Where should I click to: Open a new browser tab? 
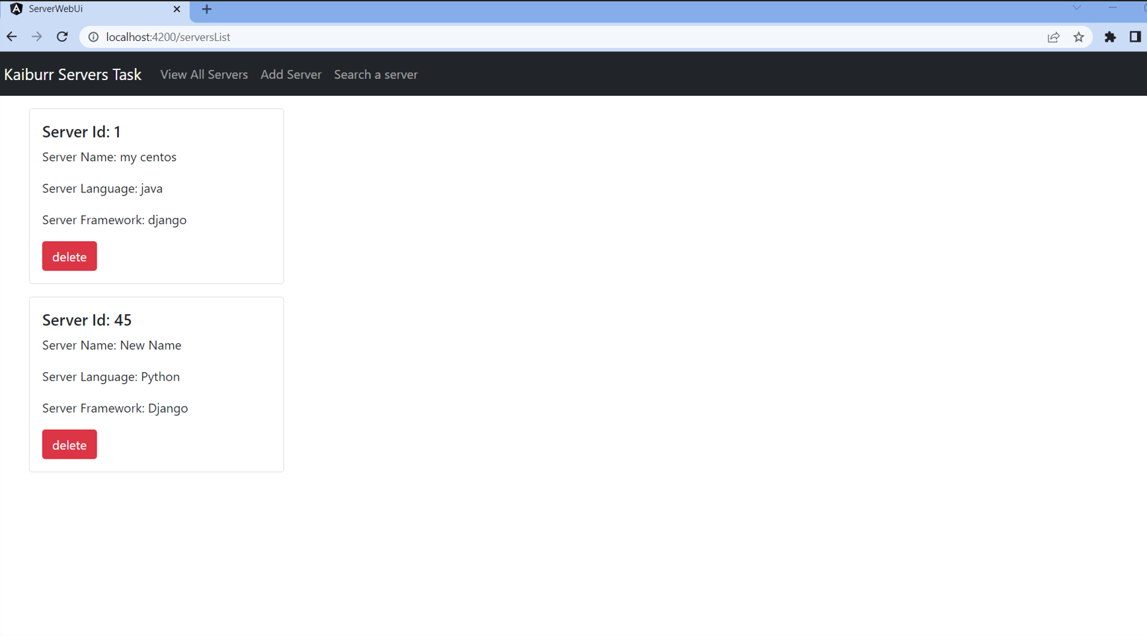[206, 9]
